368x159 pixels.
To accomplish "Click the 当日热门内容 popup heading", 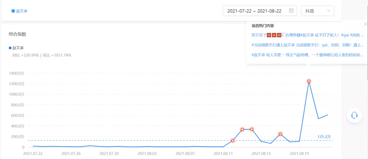I will click(x=263, y=26).
